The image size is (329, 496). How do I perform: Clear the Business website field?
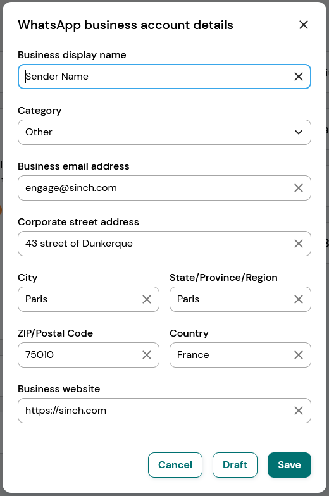299,411
